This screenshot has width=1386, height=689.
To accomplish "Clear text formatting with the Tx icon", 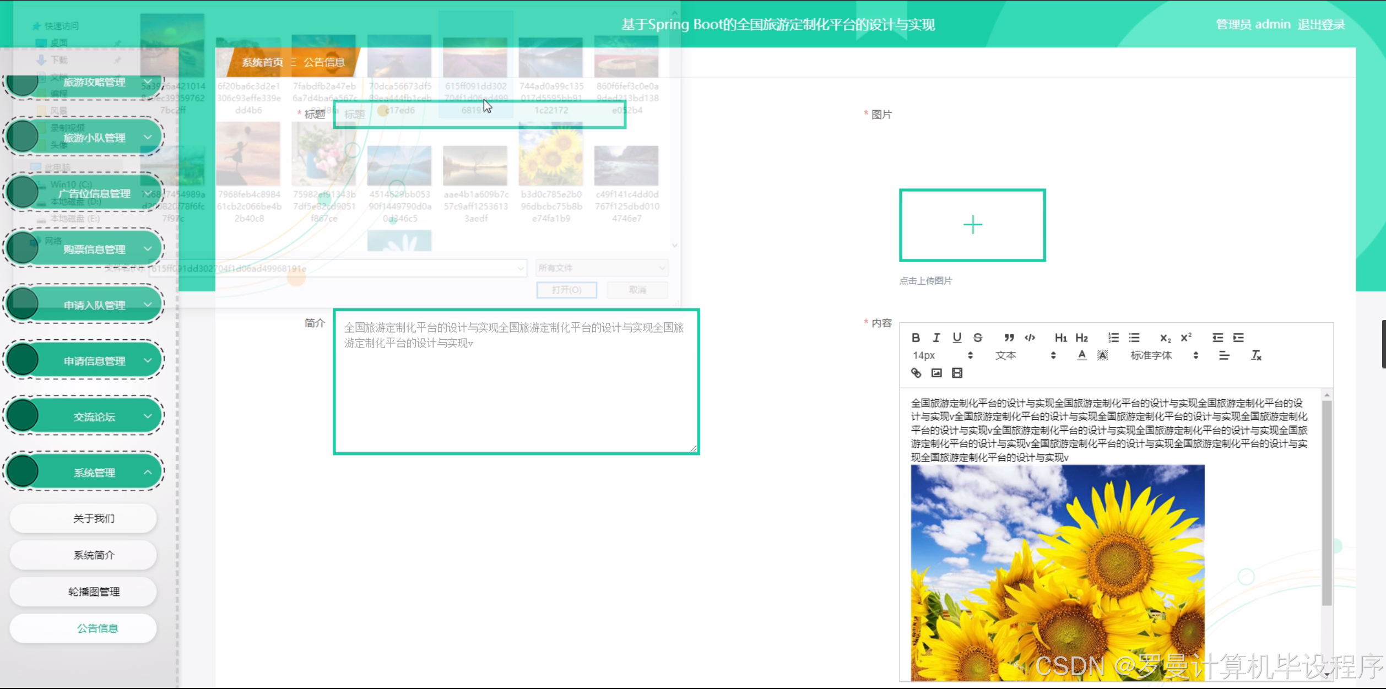I will pyautogui.click(x=1256, y=355).
